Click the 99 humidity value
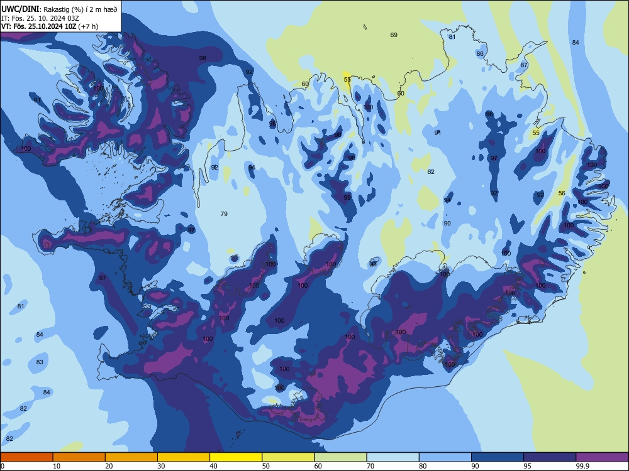This screenshot has height=471, width=629. coord(347,197)
